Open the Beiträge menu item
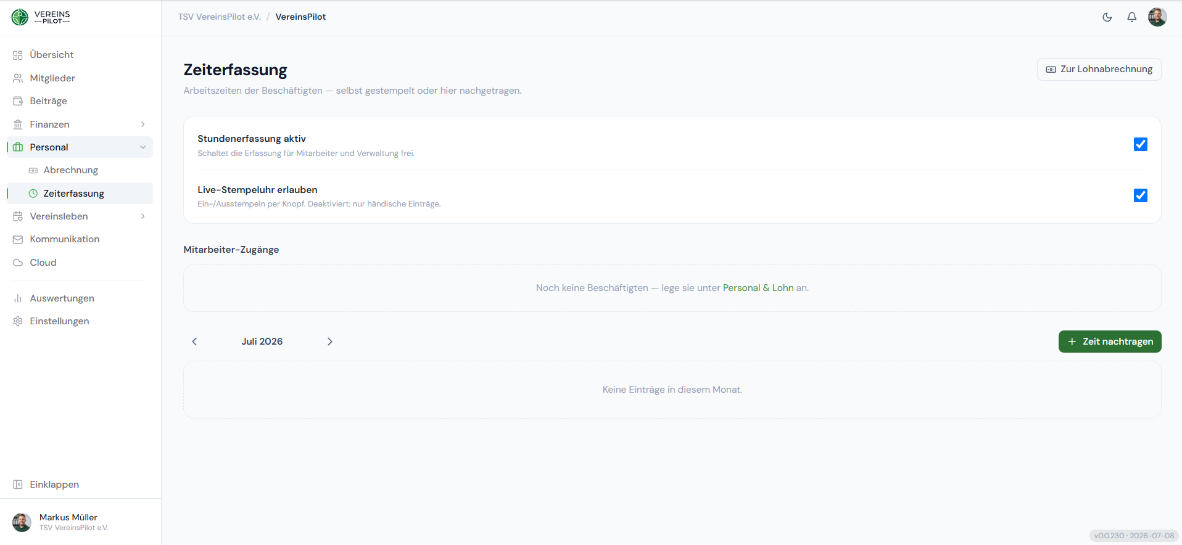1182x545 pixels. pyautogui.click(x=80, y=101)
